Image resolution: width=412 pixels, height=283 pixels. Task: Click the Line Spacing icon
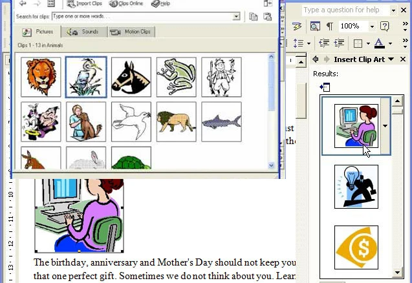tap(298, 43)
